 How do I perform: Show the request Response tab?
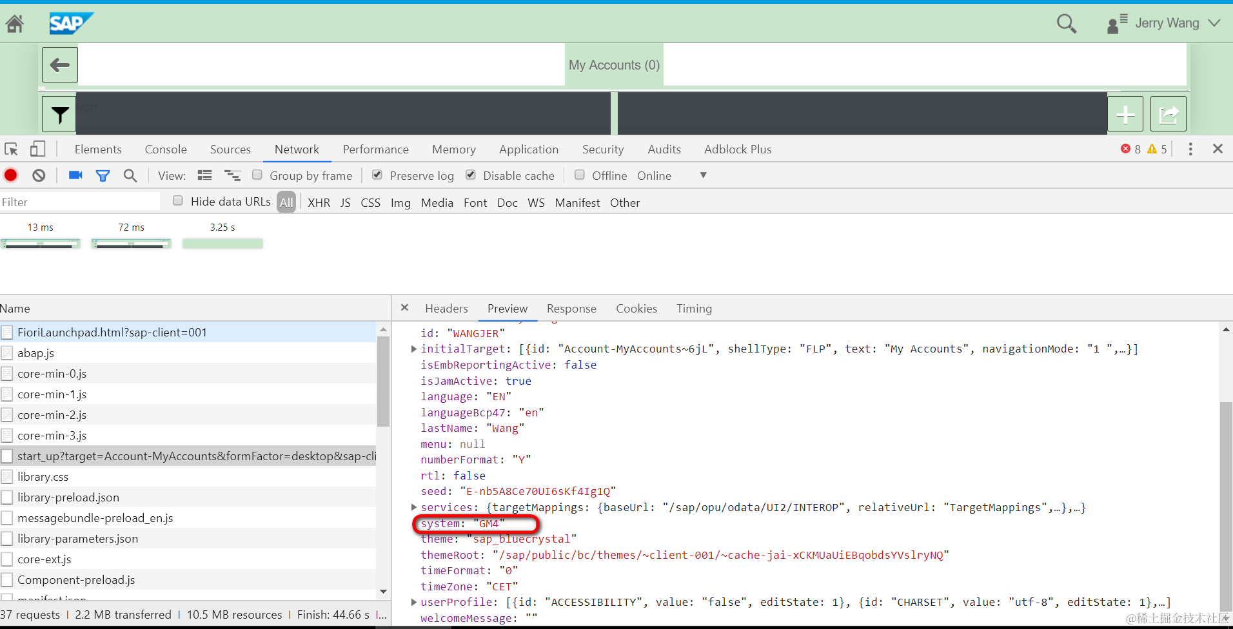(x=571, y=309)
